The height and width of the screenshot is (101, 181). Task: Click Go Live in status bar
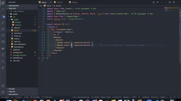[155, 97]
